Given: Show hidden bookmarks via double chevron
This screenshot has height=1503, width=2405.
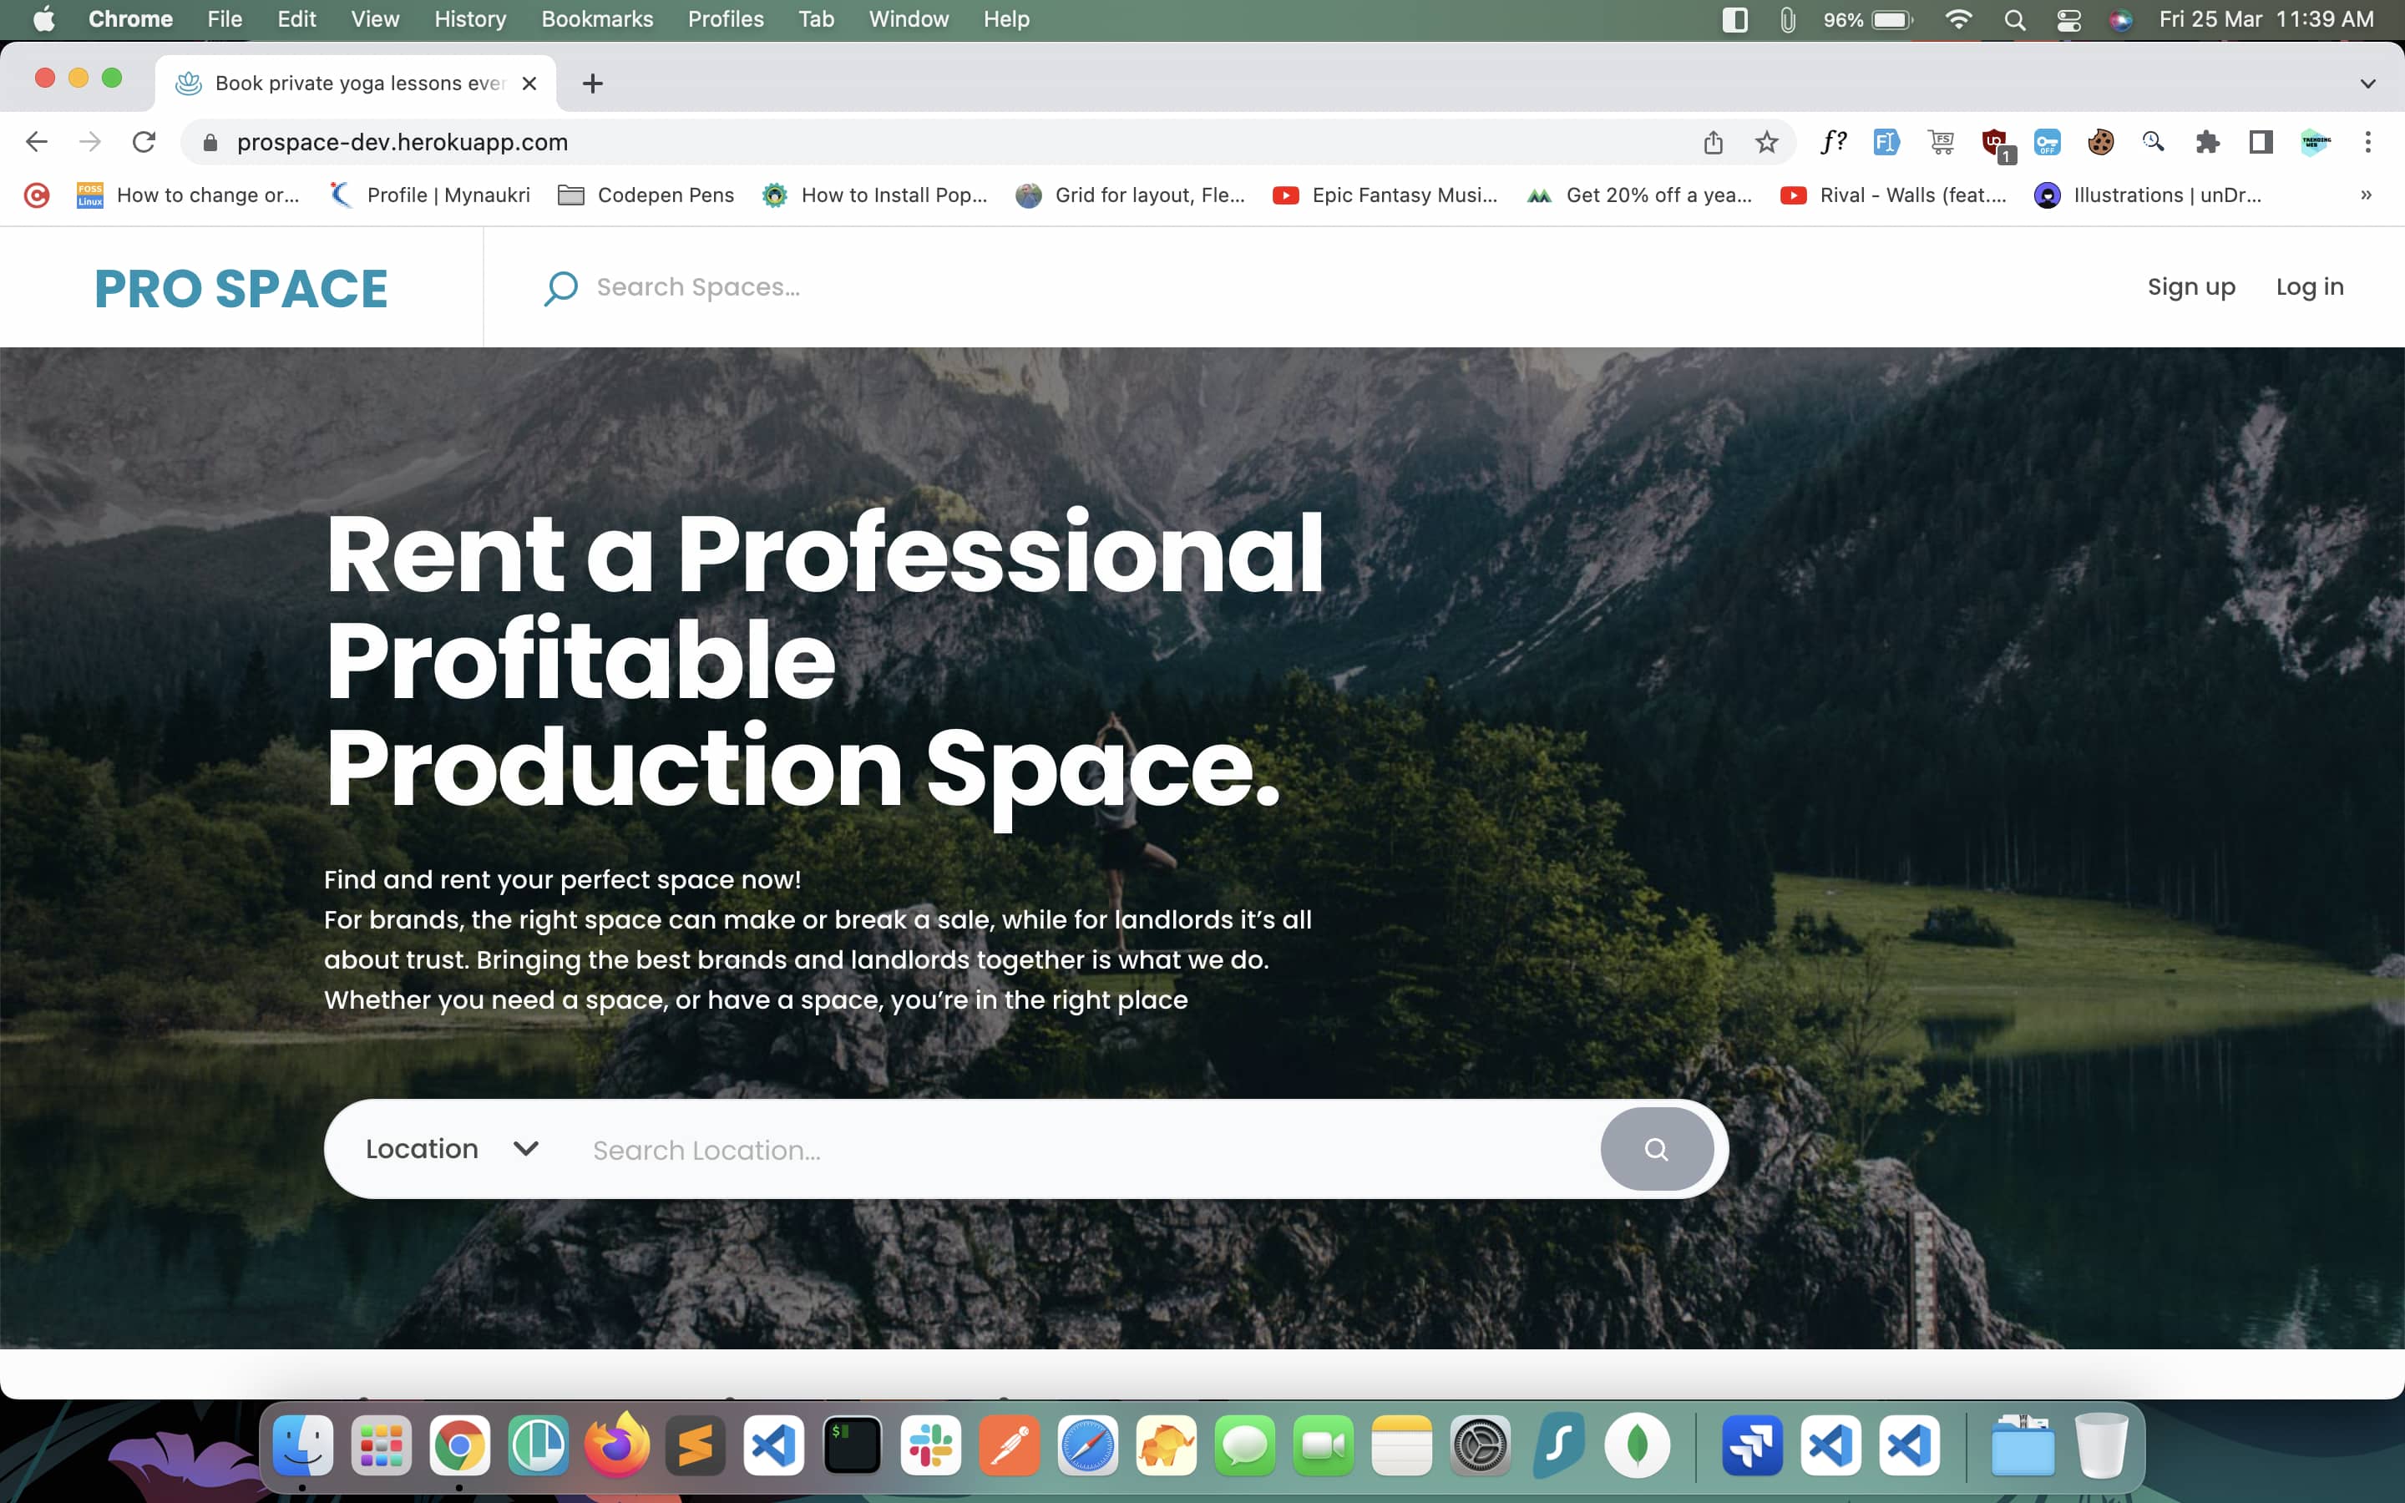Looking at the screenshot, I should click(2365, 195).
